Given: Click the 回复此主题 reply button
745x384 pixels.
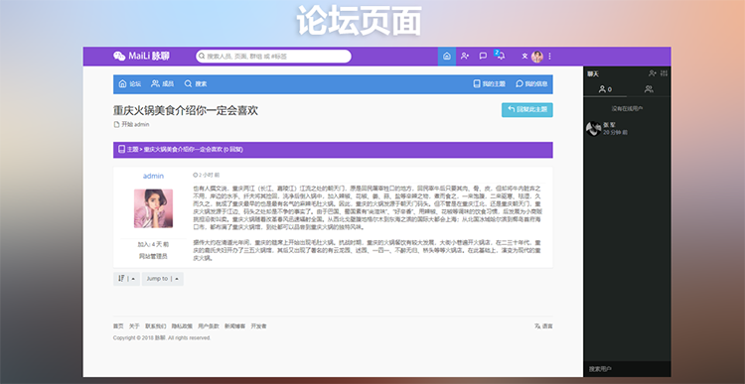Looking at the screenshot, I should point(526,110).
